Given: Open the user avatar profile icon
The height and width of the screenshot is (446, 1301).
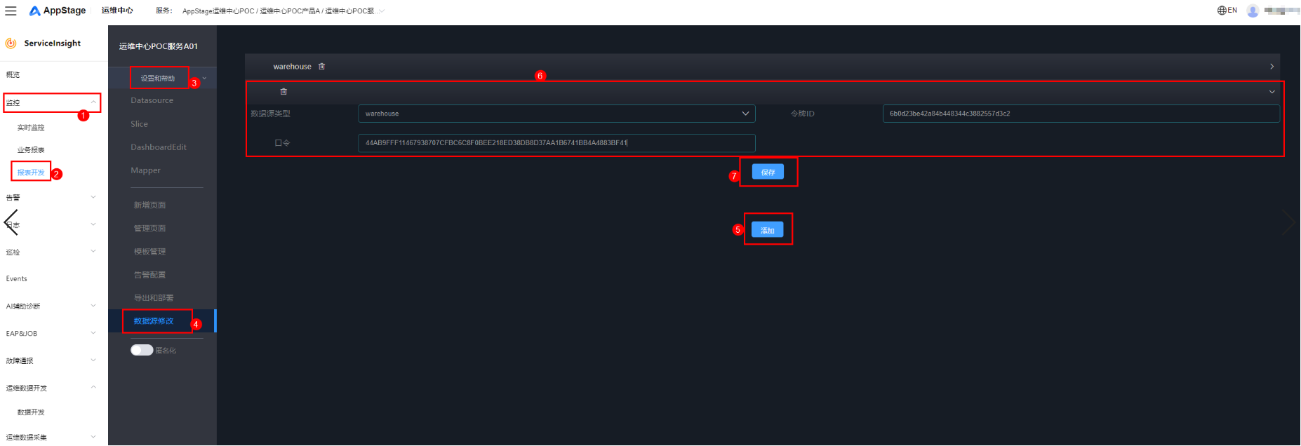Looking at the screenshot, I should point(1253,11).
